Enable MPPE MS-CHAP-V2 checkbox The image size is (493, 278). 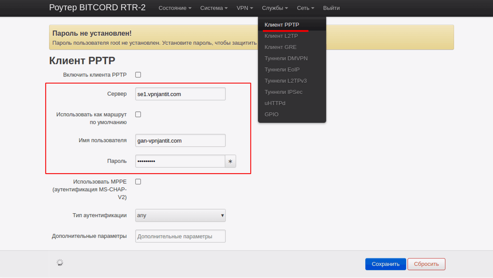[x=138, y=182]
